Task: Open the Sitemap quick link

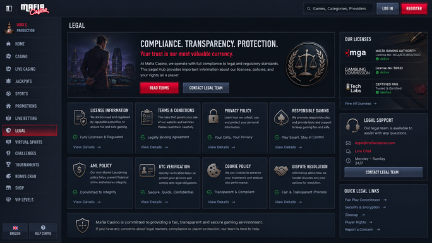Action: 354,215
